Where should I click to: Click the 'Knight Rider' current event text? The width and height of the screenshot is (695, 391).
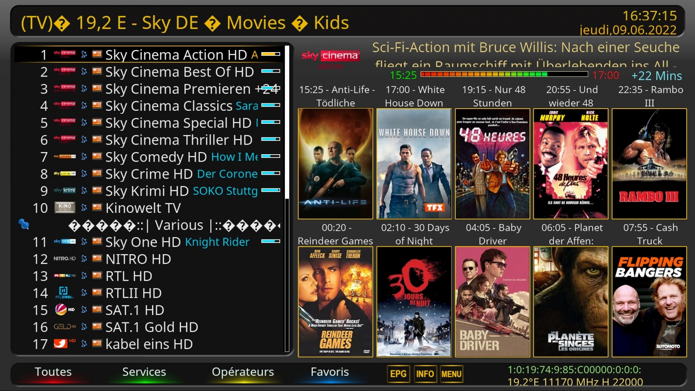[217, 242]
